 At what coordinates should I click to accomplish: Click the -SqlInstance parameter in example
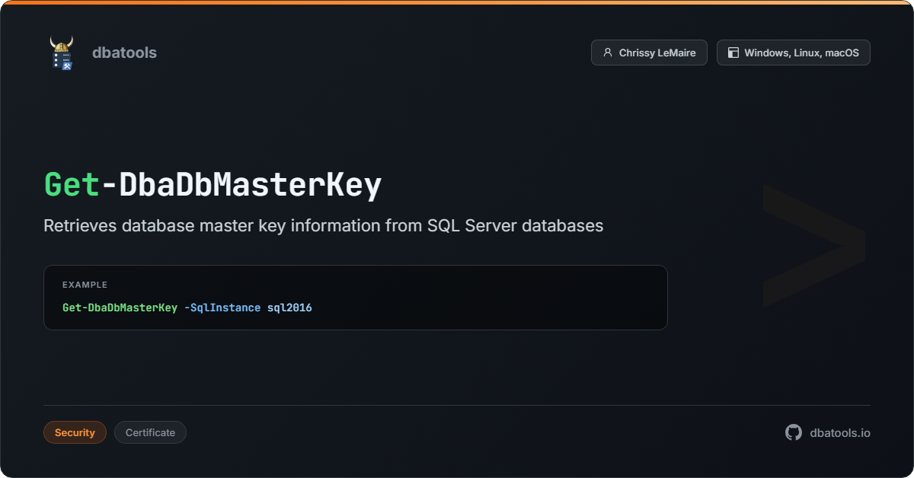(x=222, y=308)
